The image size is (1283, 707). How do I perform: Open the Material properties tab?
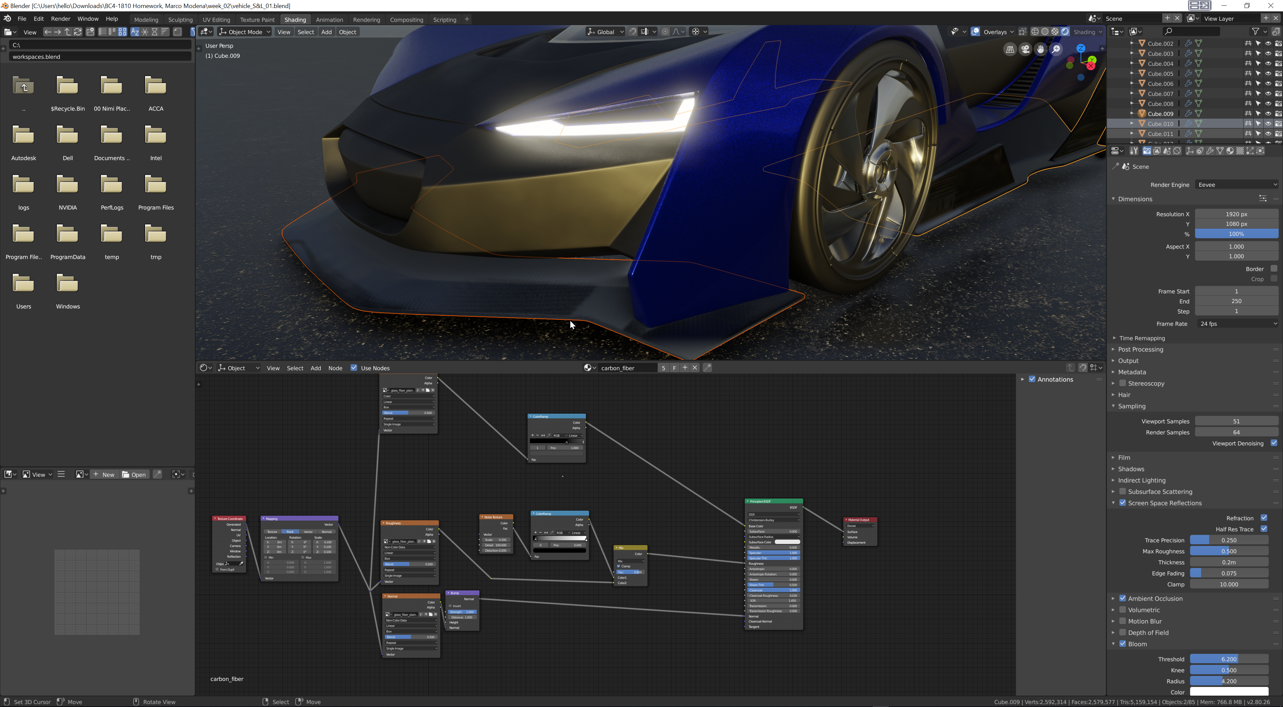pos(1230,151)
